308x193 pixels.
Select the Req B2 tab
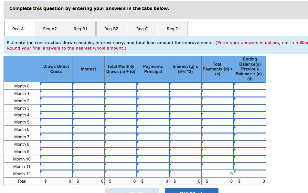pyautogui.click(x=111, y=28)
